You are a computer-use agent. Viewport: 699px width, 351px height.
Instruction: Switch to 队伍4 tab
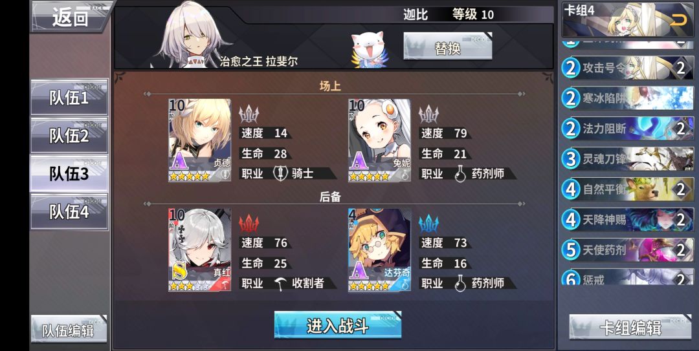pos(69,211)
